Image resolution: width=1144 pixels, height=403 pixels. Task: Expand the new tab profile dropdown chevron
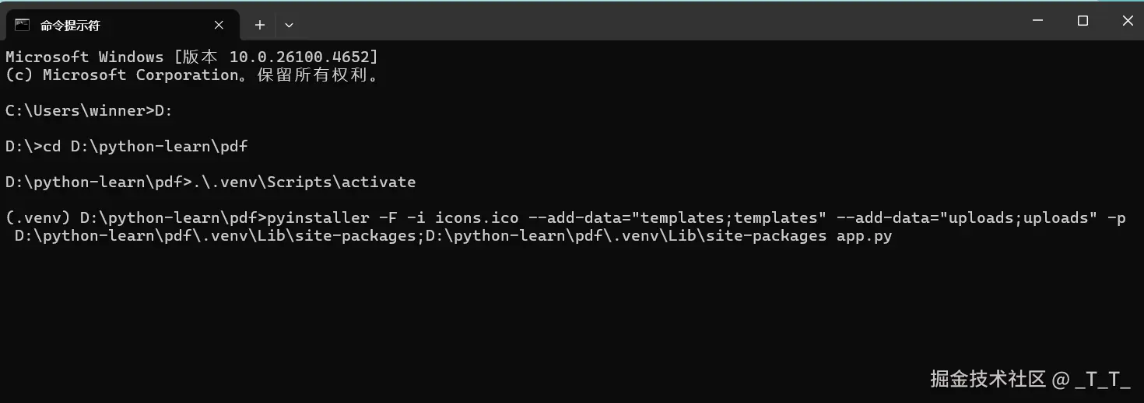289,25
